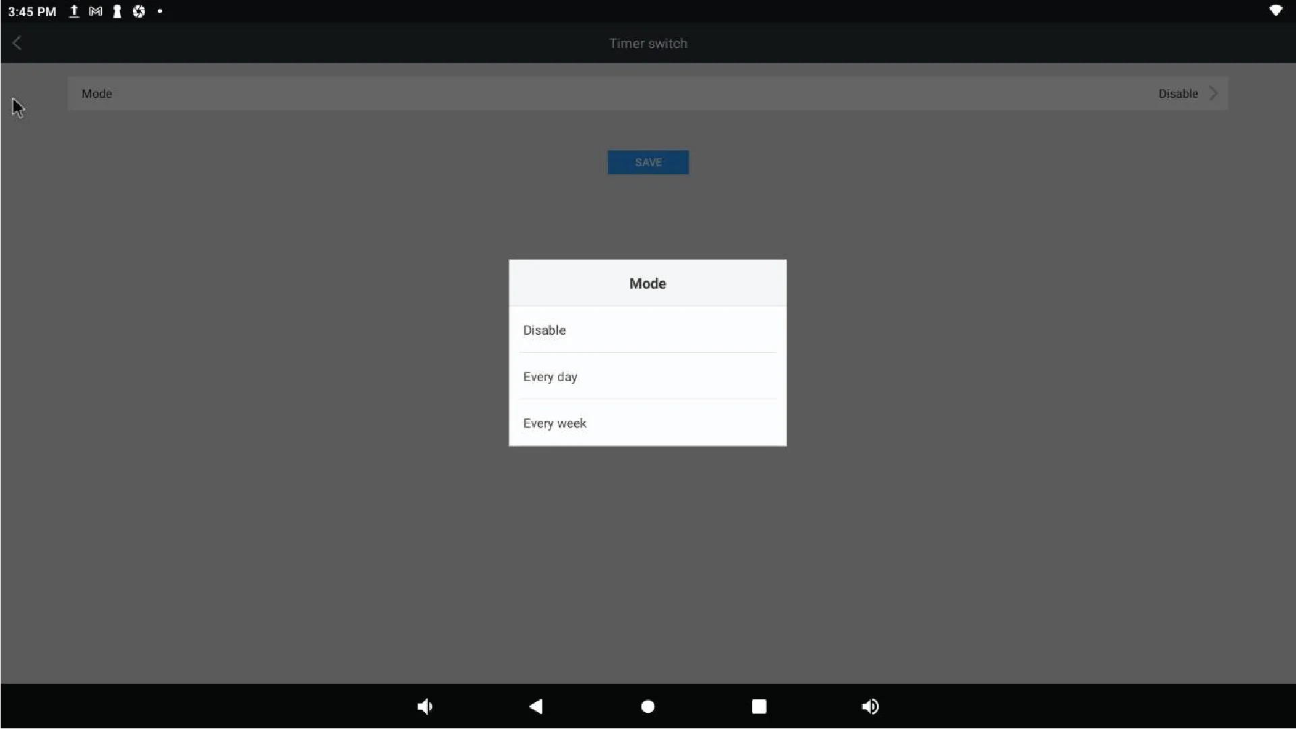The image size is (1296, 729).
Task: Open recent apps square button
Action: pyautogui.click(x=759, y=706)
